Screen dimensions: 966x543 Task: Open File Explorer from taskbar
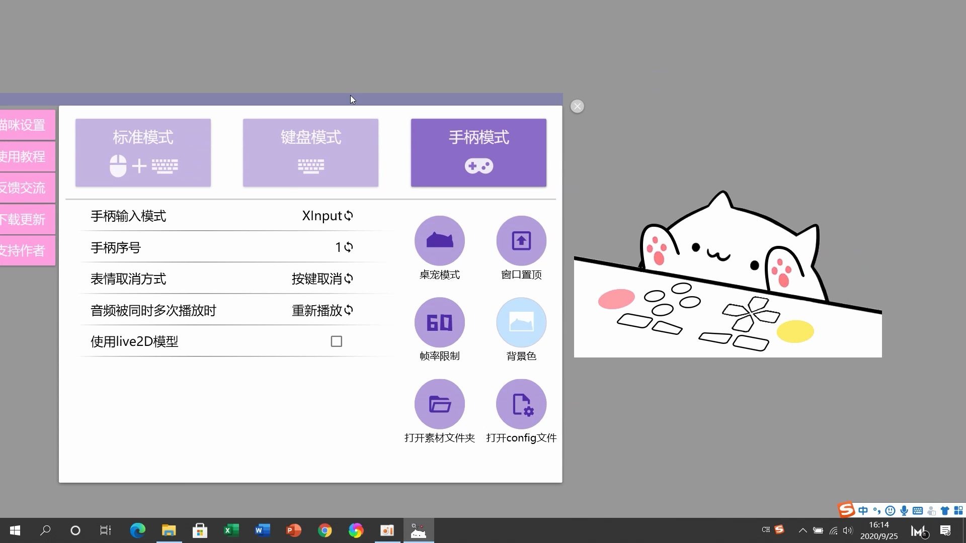[169, 530]
